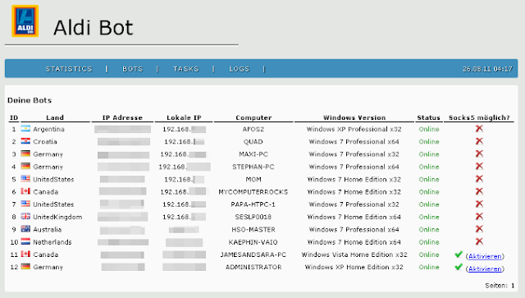Viewport: 525px width, 298px height.
Task: Click the Computer column header
Action: pyautogui.click(x=253, y=117)
